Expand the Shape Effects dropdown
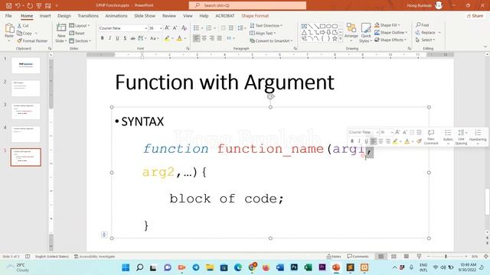490x275 pixels. point(390,40)
